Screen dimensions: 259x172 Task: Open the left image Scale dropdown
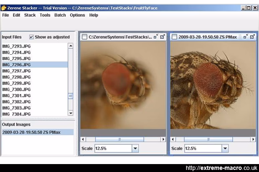(x=135, y=148)
